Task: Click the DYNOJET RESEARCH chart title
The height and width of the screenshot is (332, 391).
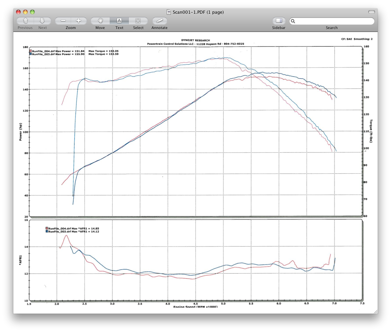Action: tap(195, 40)
